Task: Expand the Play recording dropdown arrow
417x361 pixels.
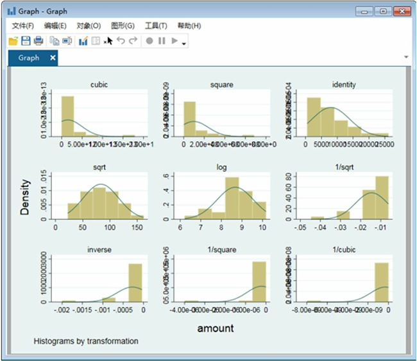Action: pos(184,43)
